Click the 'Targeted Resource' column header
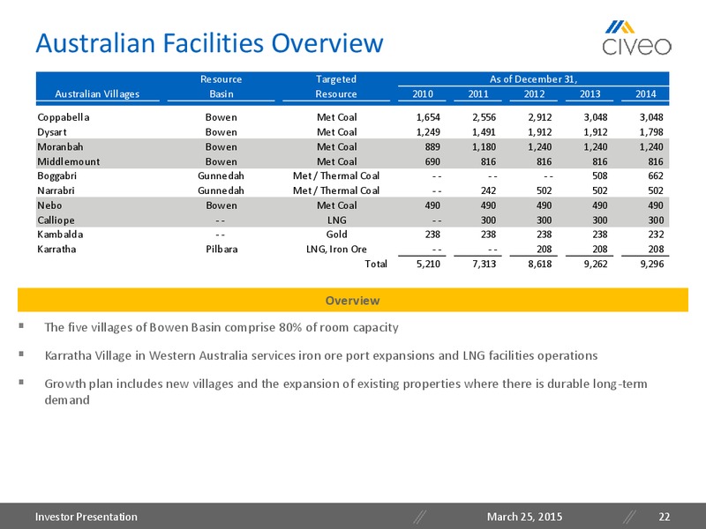The width and height of the screenshot is (706, 529). point(336,86)
